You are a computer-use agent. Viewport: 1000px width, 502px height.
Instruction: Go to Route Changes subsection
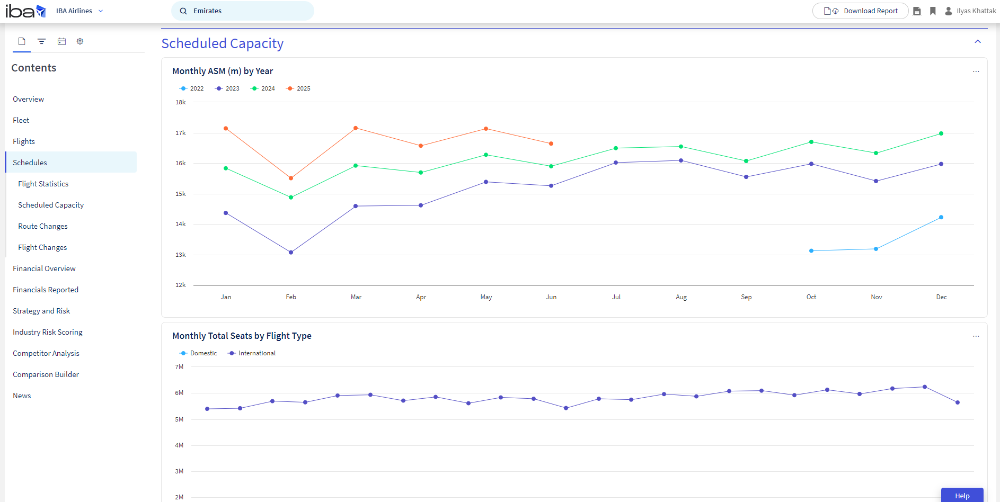pos(43,226)
